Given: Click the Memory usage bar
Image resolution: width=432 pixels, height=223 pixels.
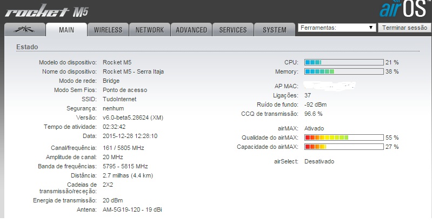Looking at the screenshot, I should point(344,71).
